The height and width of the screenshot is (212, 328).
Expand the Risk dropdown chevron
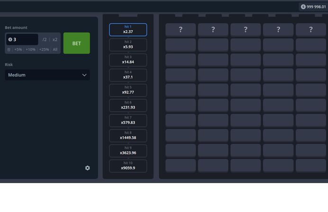pyautogui.click(x=84, y=75)
